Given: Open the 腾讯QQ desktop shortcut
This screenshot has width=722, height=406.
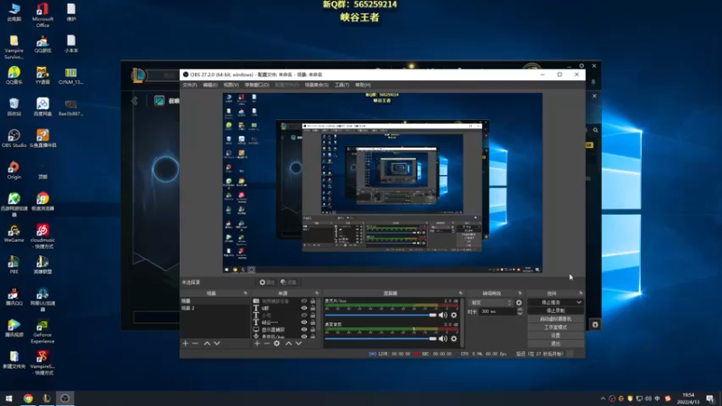Looking at the screenshot, I should pyautogui.click(x=14, y=297).
